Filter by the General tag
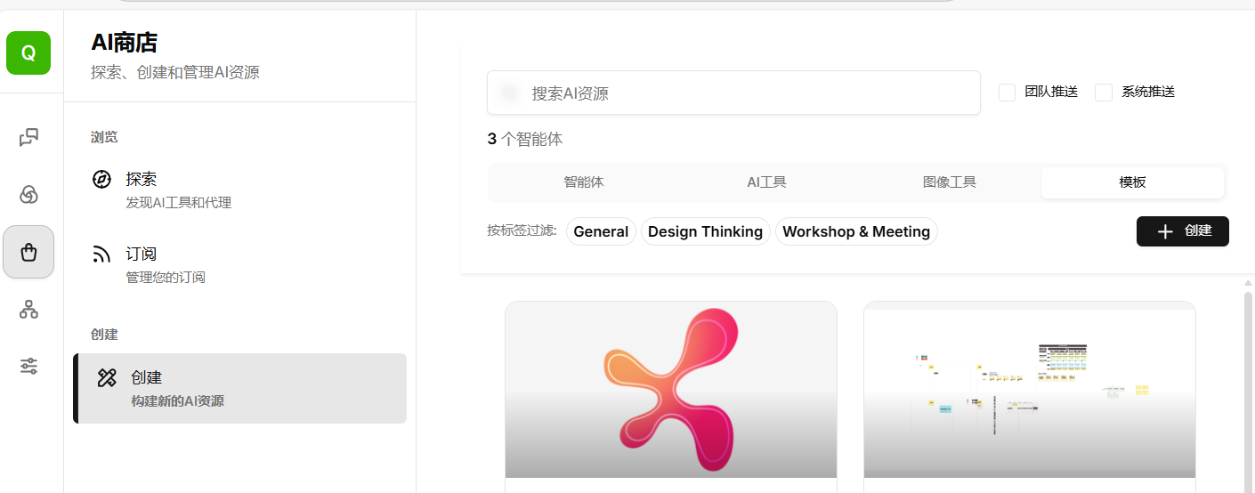The width and height of the screenshot is (1255, 493). [x=601, y=231]
